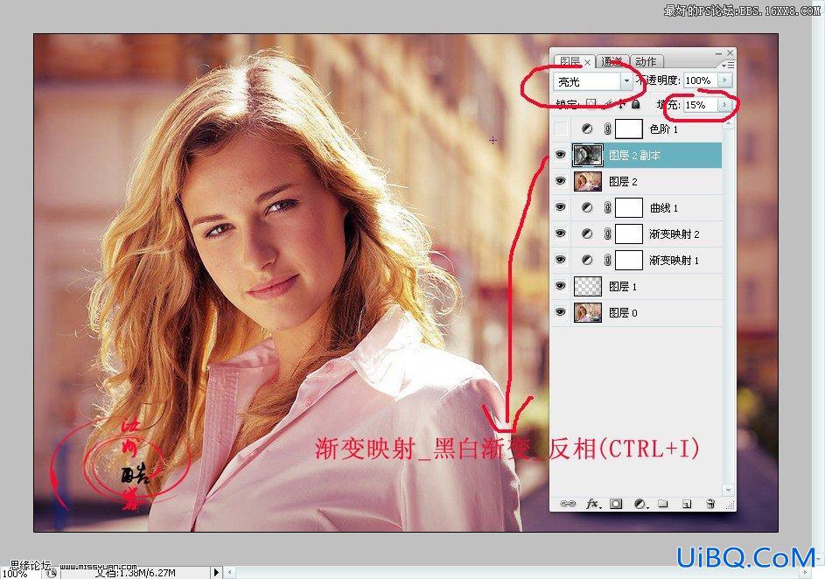Switch to the 通道 tab
This screenshot has width=825, height=579.
click(612, 61)
